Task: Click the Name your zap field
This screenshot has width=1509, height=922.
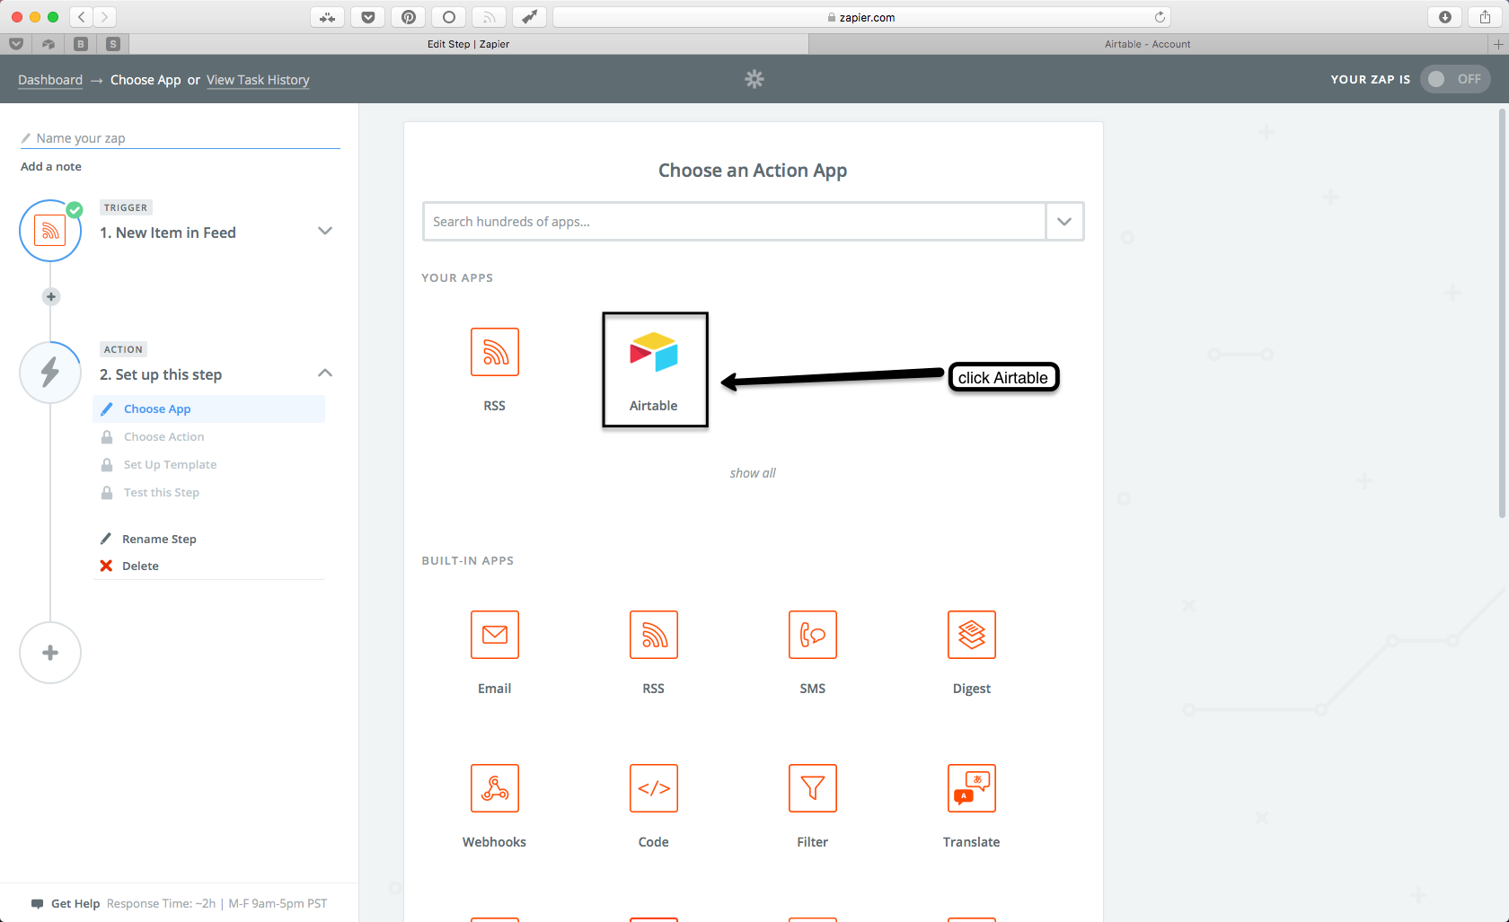Action: [x=180, y=138]
